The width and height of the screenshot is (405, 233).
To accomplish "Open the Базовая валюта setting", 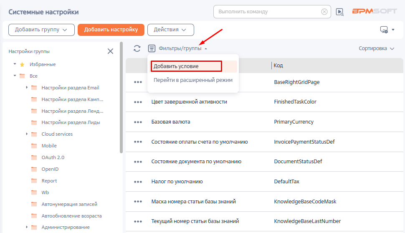I will point(171,122).
